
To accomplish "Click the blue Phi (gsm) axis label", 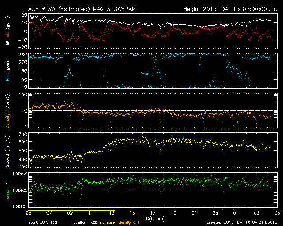I will tap(7, 71).
